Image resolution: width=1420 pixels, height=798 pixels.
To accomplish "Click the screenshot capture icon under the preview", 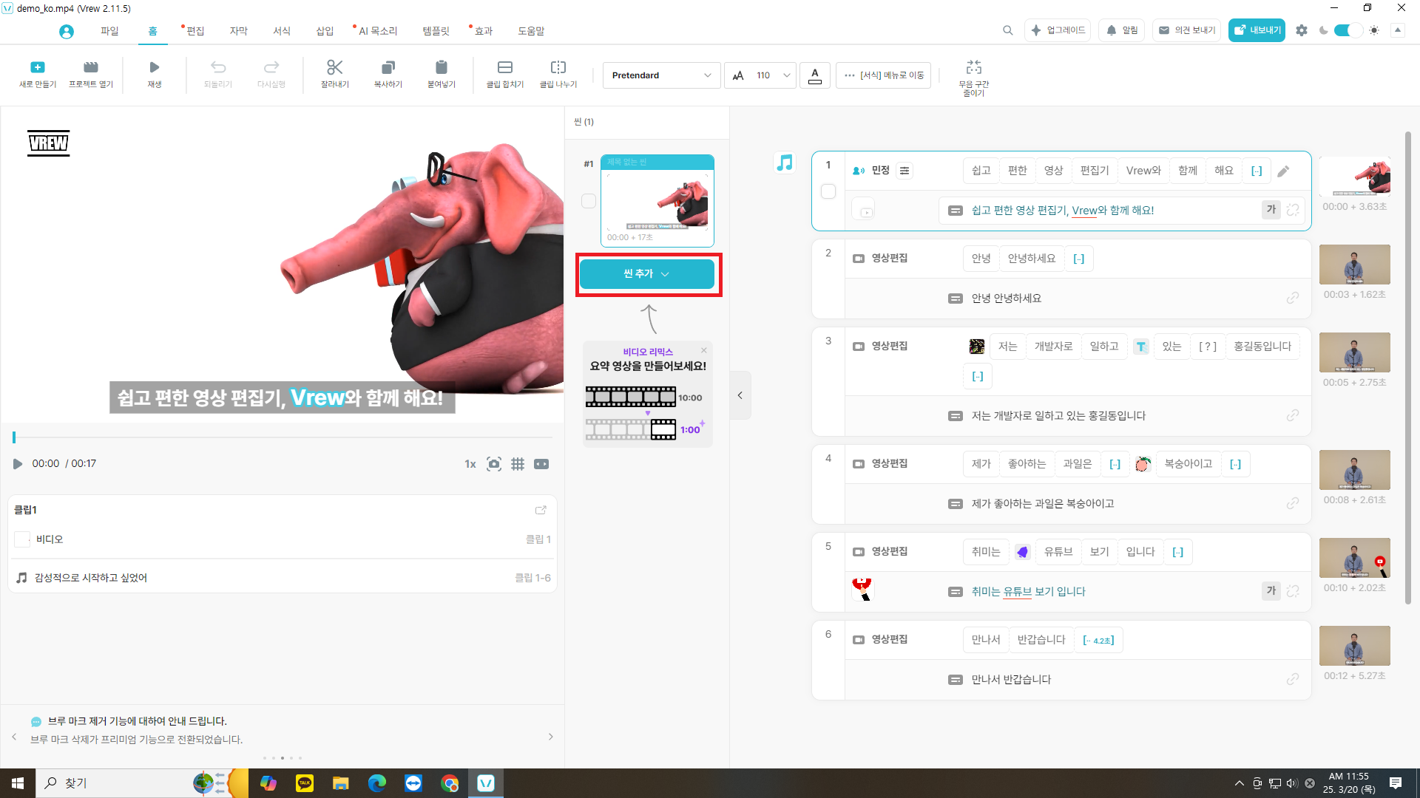I will point(494,464).
